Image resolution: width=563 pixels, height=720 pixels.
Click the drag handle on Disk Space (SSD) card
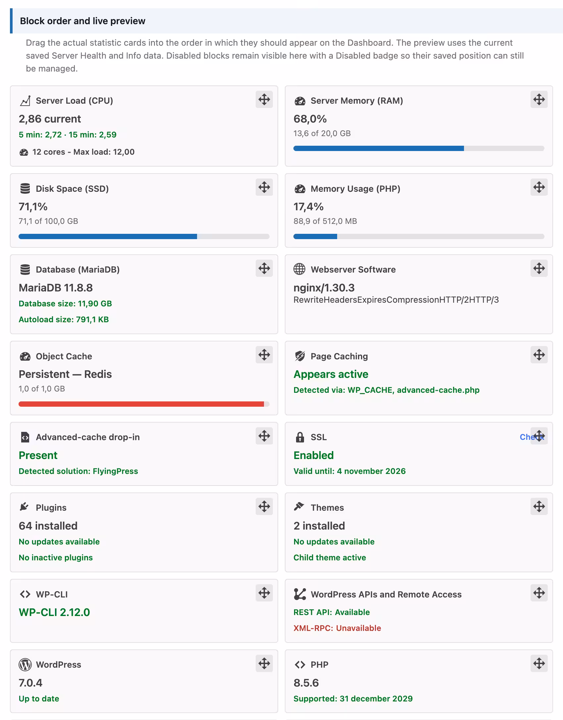click(x=264, y=187)
